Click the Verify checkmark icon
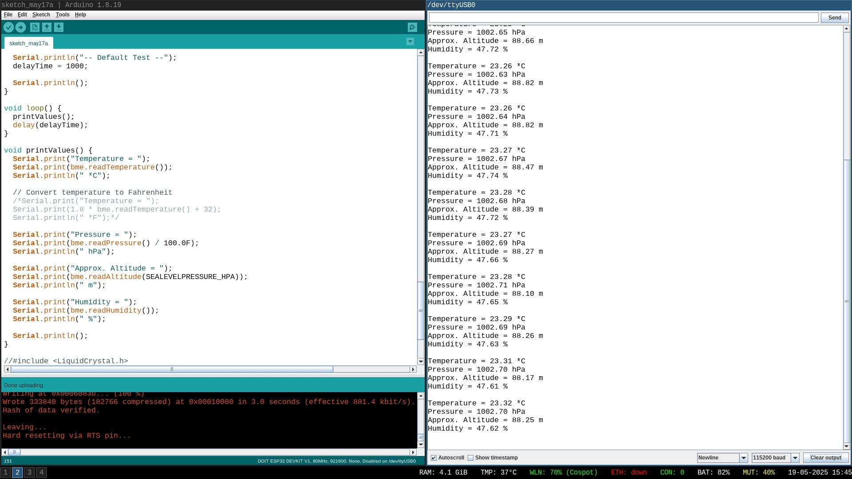 pyautogui.click(x=8, y=27)
